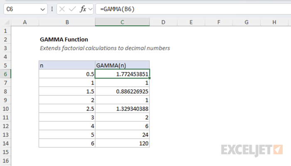Click the cell containing 24

coord(122,135)
